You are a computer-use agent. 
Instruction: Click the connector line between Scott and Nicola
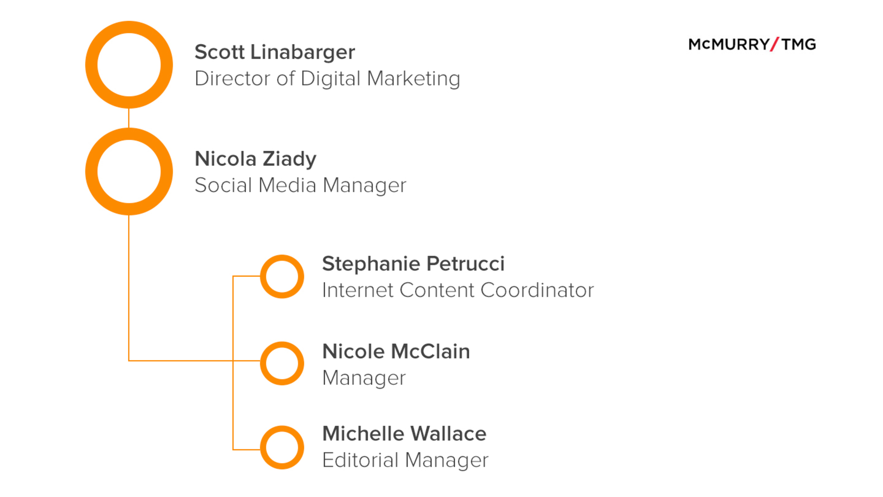(x=129, y=118)
